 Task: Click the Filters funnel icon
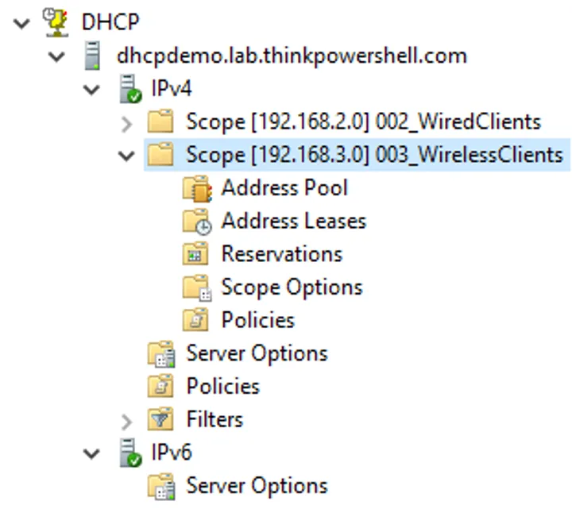click(x=160, y=419)
